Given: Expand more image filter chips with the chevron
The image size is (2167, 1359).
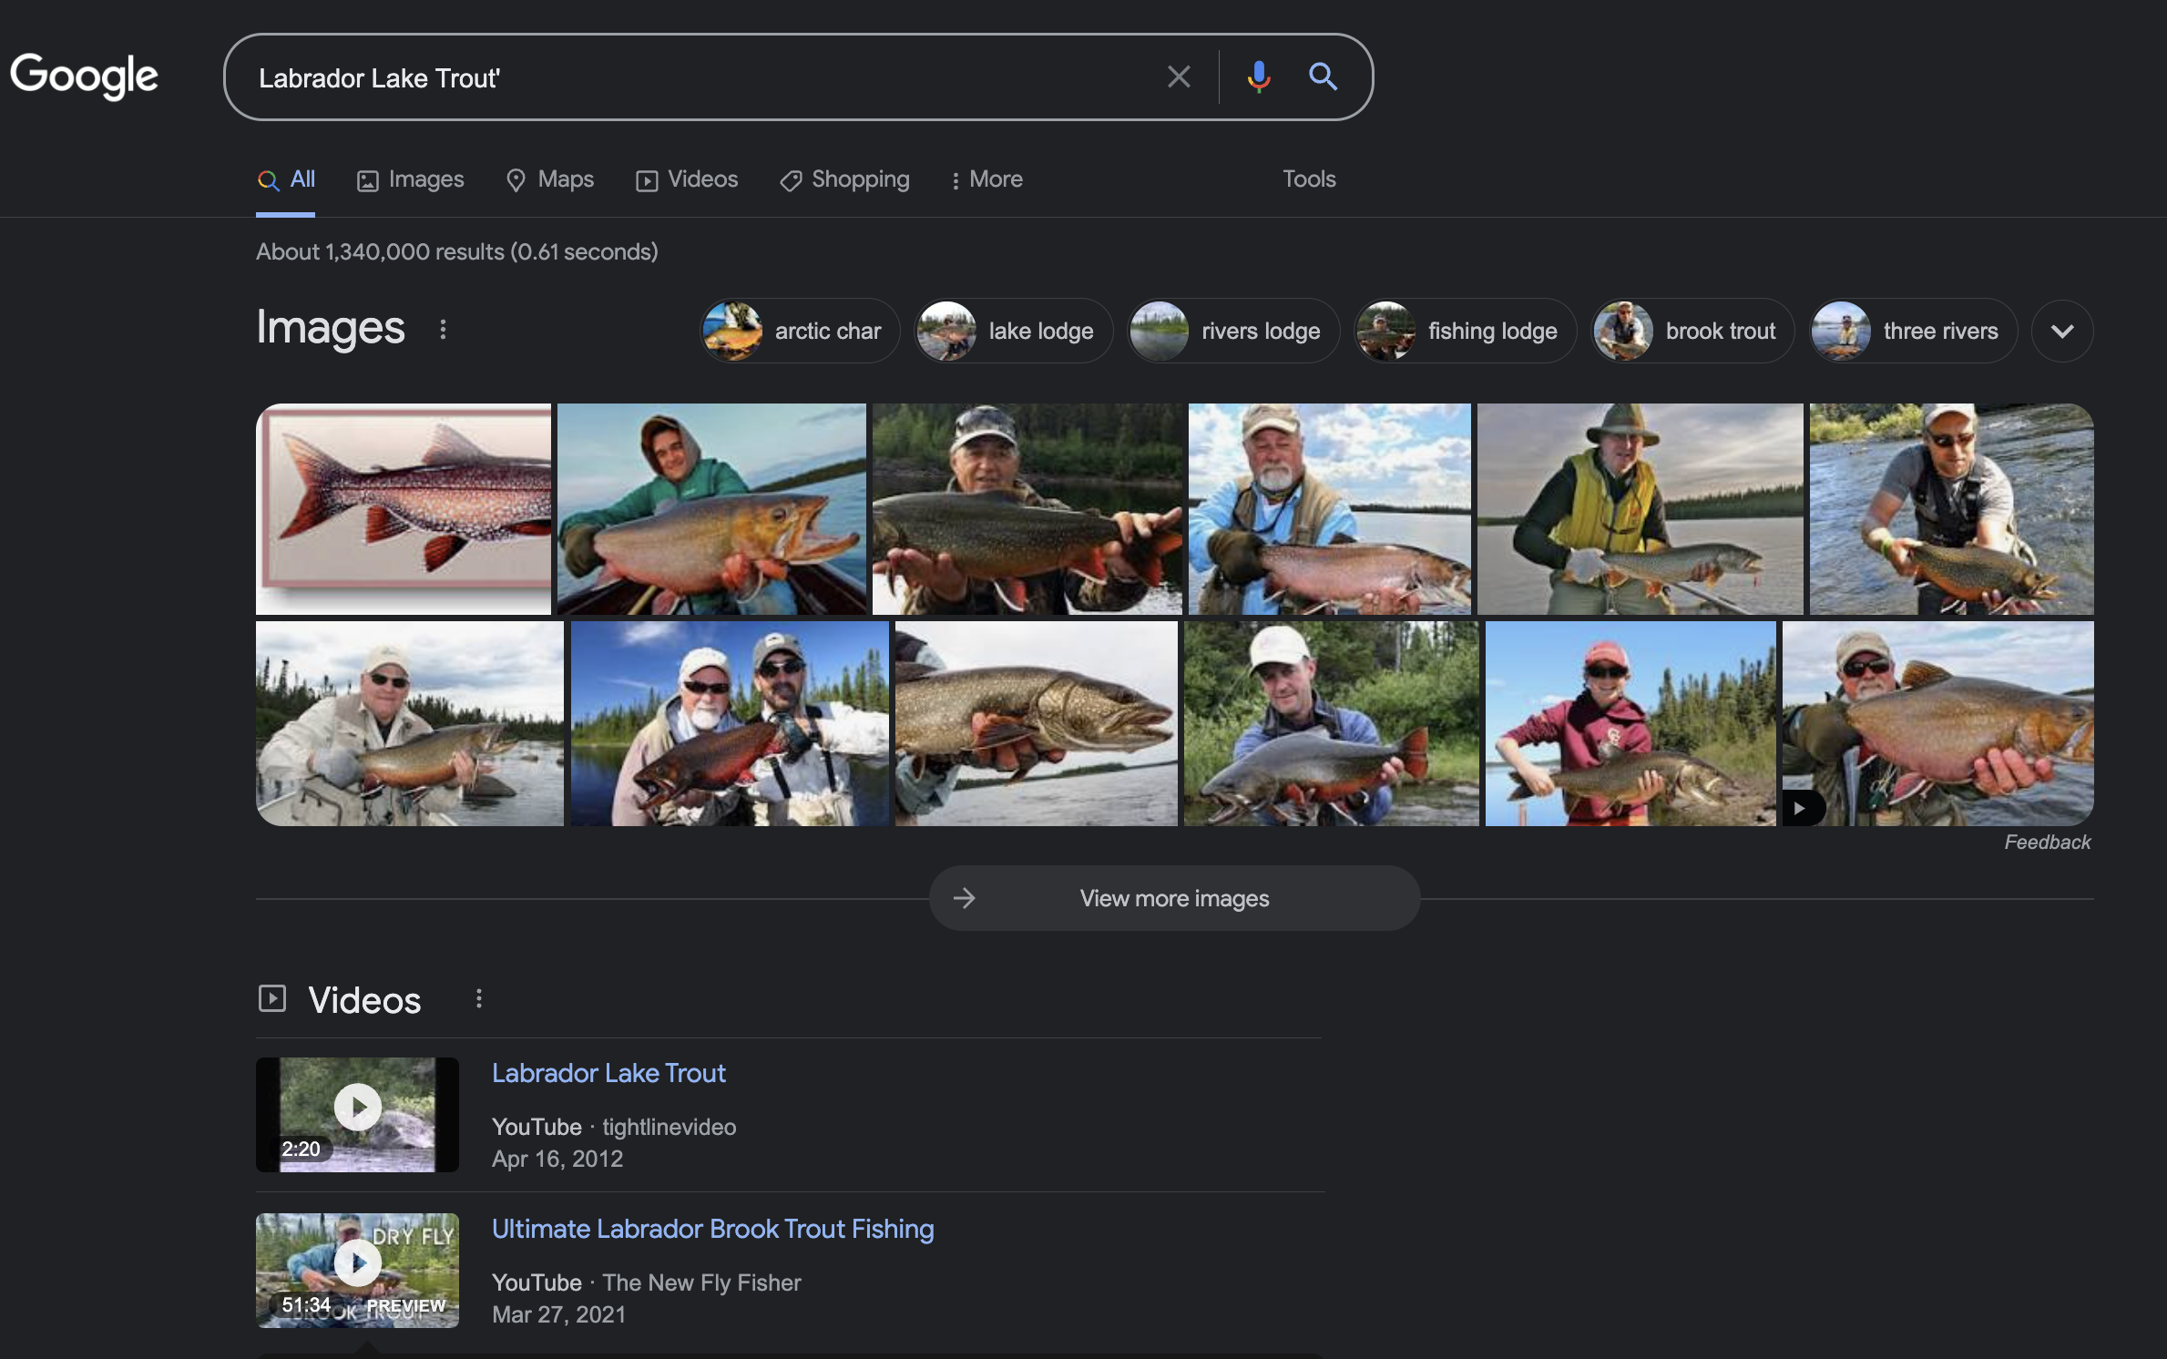Looking at the screenshot, I should pos(2061,332).
